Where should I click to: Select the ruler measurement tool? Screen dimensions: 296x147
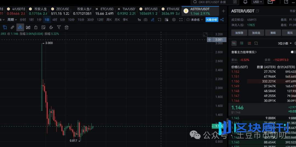tap(12, 27)
